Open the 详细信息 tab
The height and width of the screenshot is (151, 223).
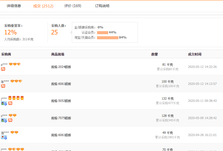pyautogui.click(x=14, y=6)
